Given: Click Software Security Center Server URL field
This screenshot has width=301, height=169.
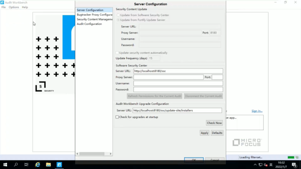Looking at the screenshot, I should (178, 71).
